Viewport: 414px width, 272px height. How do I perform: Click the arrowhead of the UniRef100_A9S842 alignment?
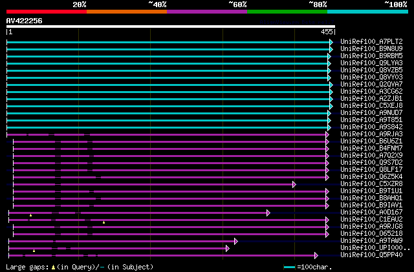(x=329, y=128)
